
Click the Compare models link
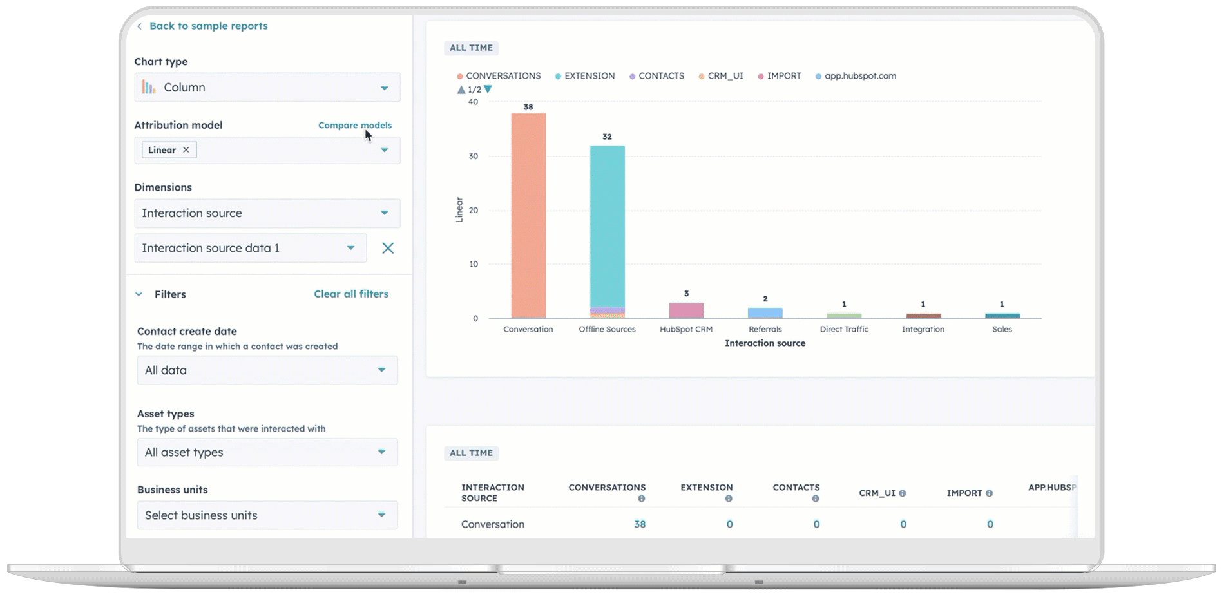coord(354,126)
